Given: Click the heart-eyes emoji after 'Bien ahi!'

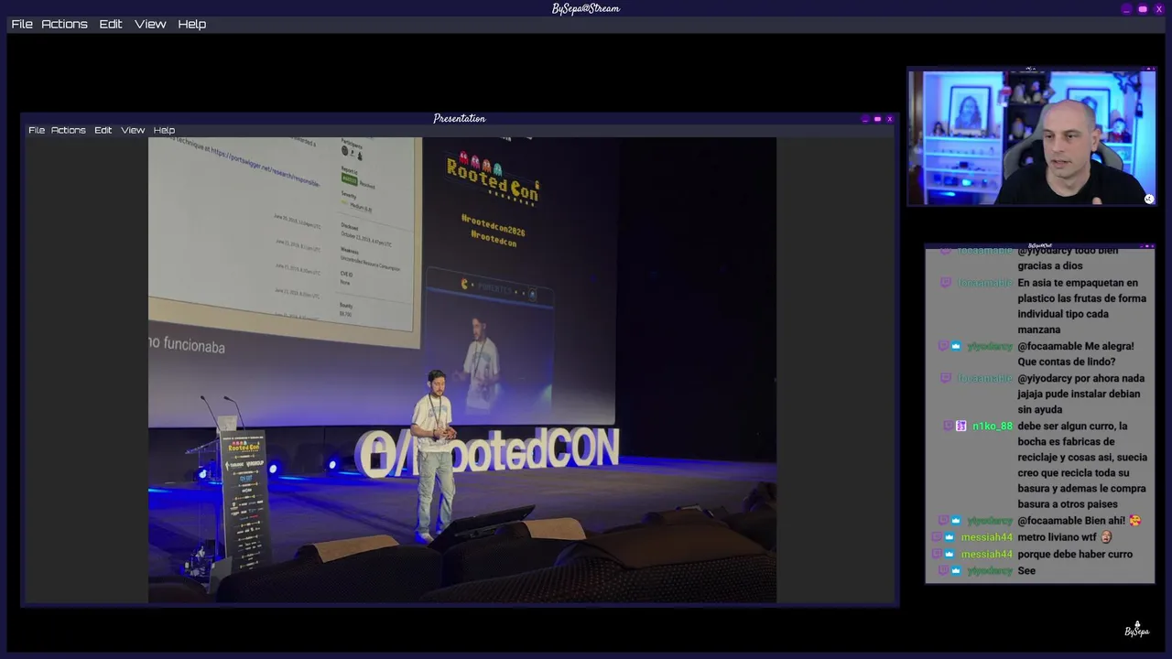Looking at the screenshot, I should 1135,521.
